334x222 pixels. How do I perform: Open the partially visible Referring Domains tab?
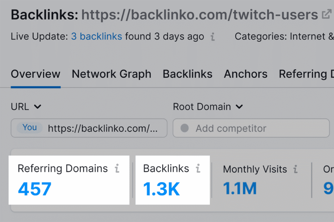pyautogui.click(x=306, y=74)
